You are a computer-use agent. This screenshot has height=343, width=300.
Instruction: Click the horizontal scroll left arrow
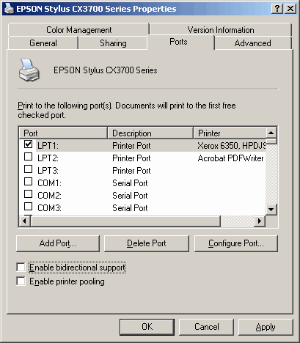click(24, 221)
